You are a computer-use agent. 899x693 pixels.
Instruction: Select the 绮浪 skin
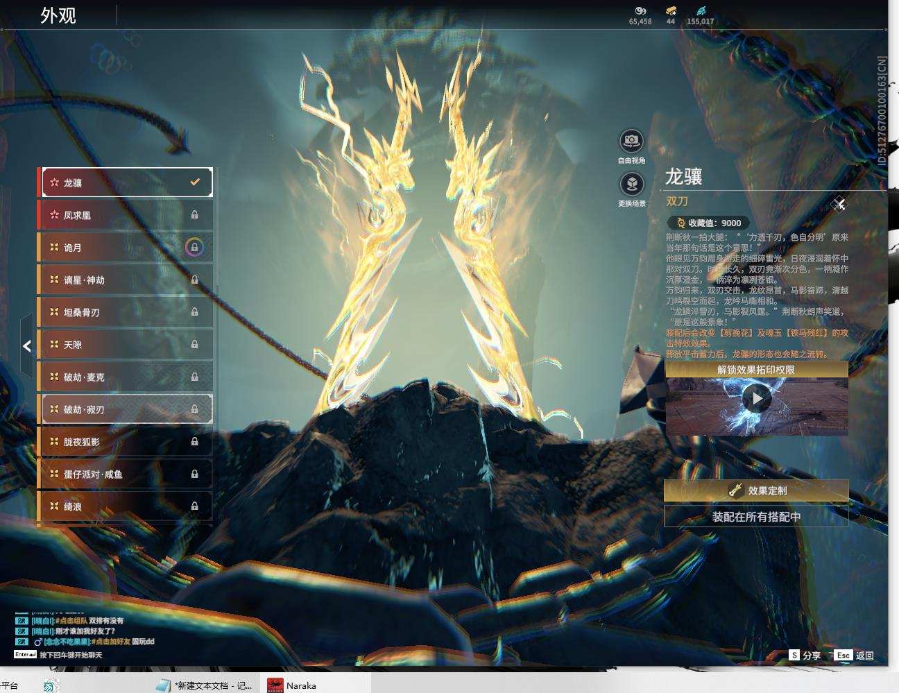(125, 506)
